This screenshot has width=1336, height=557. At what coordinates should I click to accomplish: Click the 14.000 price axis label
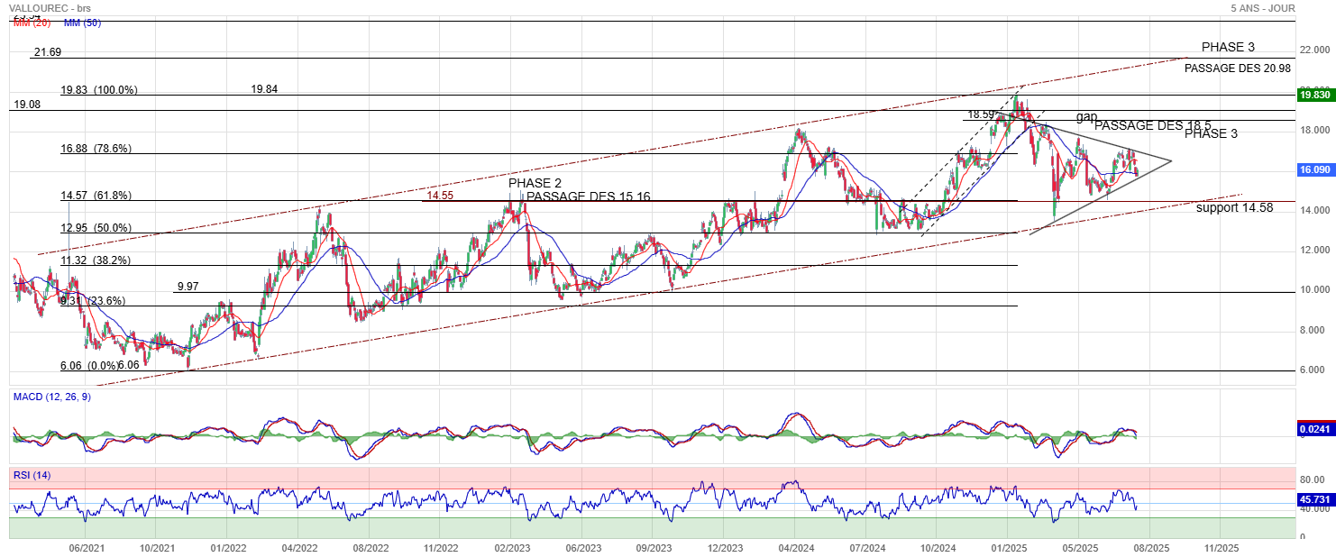coord(1313,210)
